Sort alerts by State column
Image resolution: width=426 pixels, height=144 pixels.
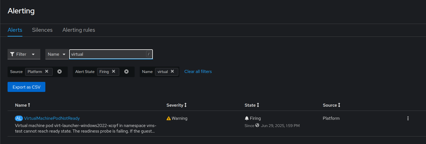coord(252,105)
